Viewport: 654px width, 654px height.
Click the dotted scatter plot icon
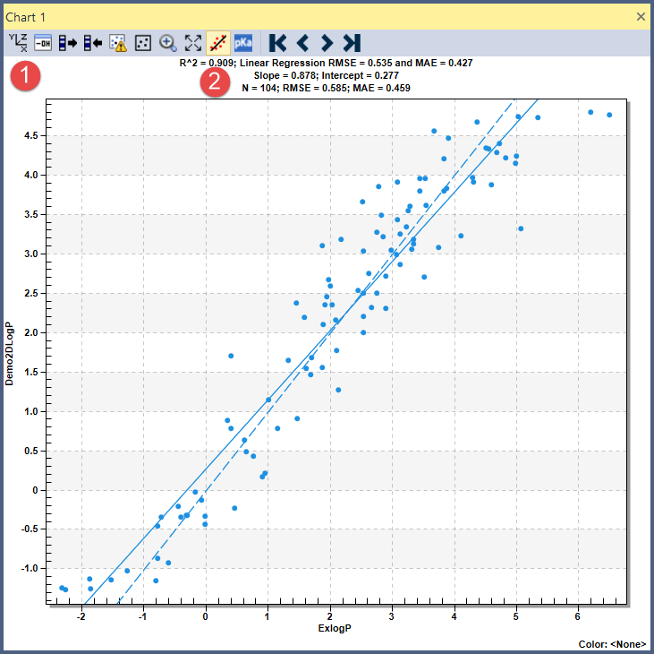point(143,43)
